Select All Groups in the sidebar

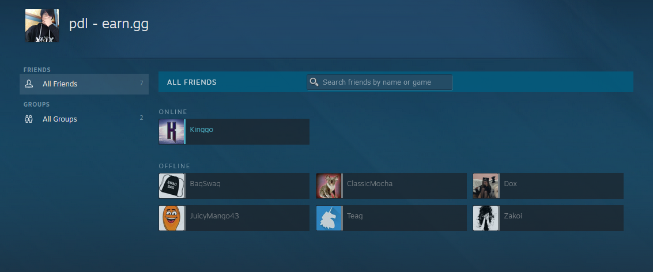coord(84,119)
